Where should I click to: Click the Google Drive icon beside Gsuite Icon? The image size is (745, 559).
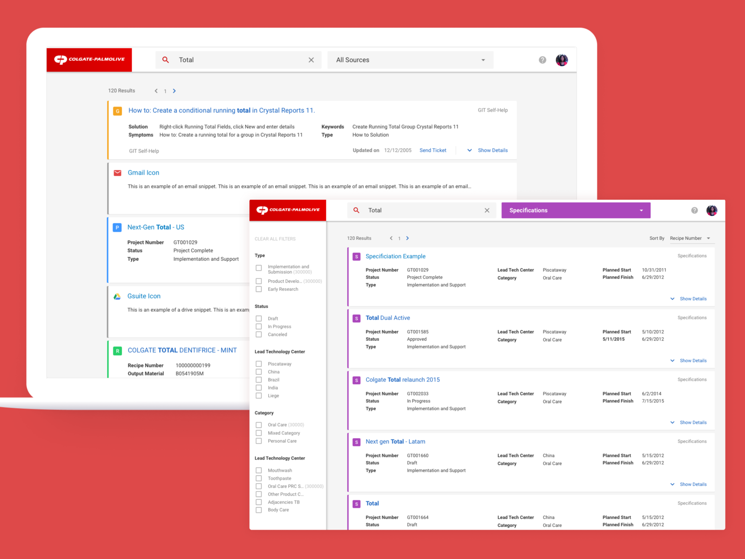pos(117,296)
